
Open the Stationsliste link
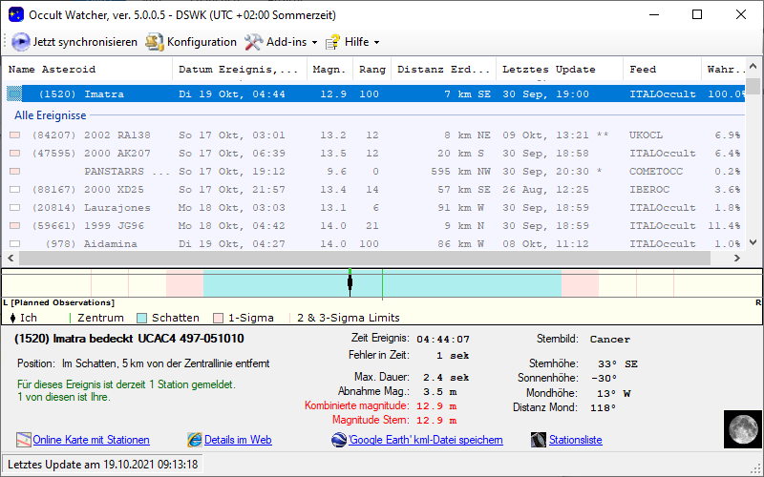577,440
